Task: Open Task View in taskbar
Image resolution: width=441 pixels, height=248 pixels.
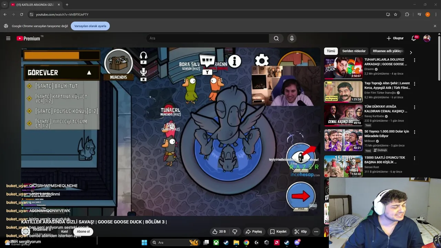Action: [x=206, y=242]
